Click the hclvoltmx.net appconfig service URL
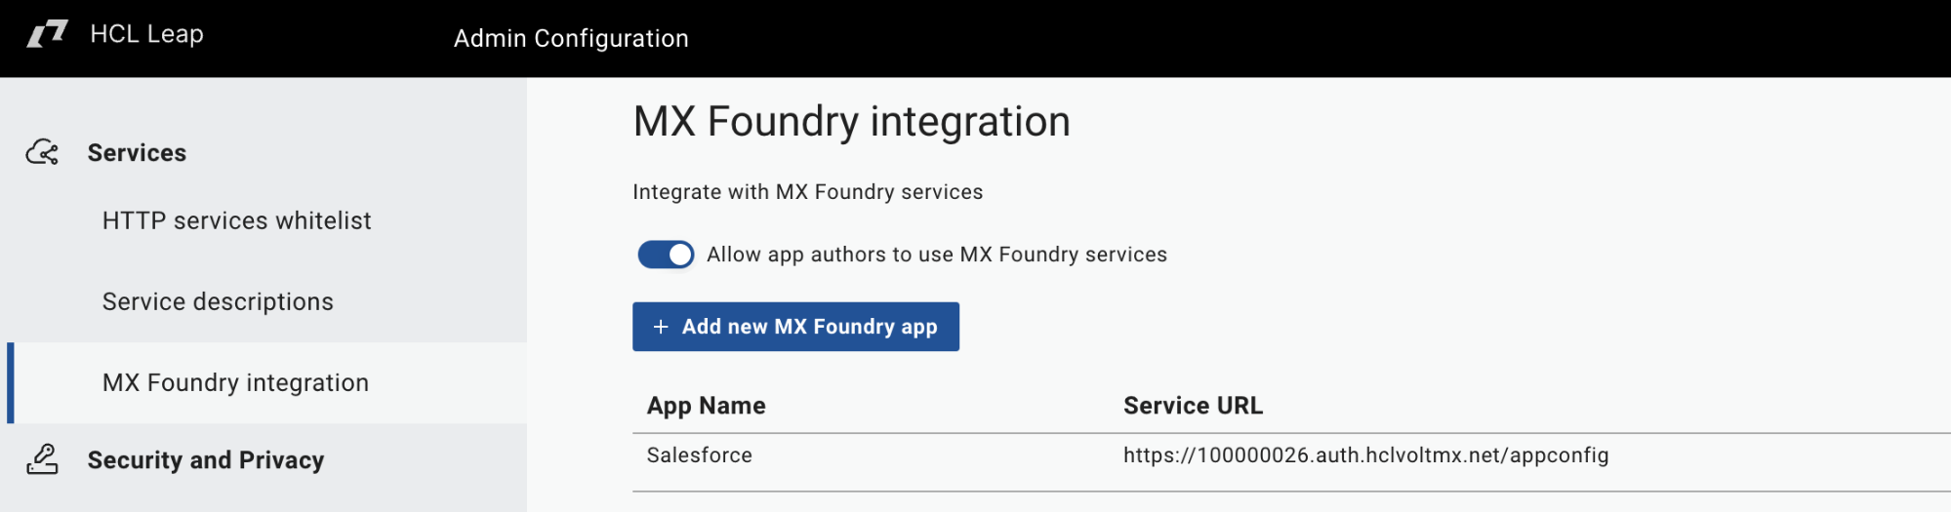This screenshot has height=513, width=1951. pyautogui.click(x=1365, y=455)
